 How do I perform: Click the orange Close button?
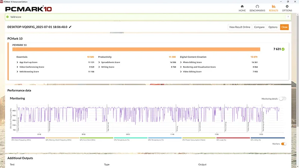[284, 27]
